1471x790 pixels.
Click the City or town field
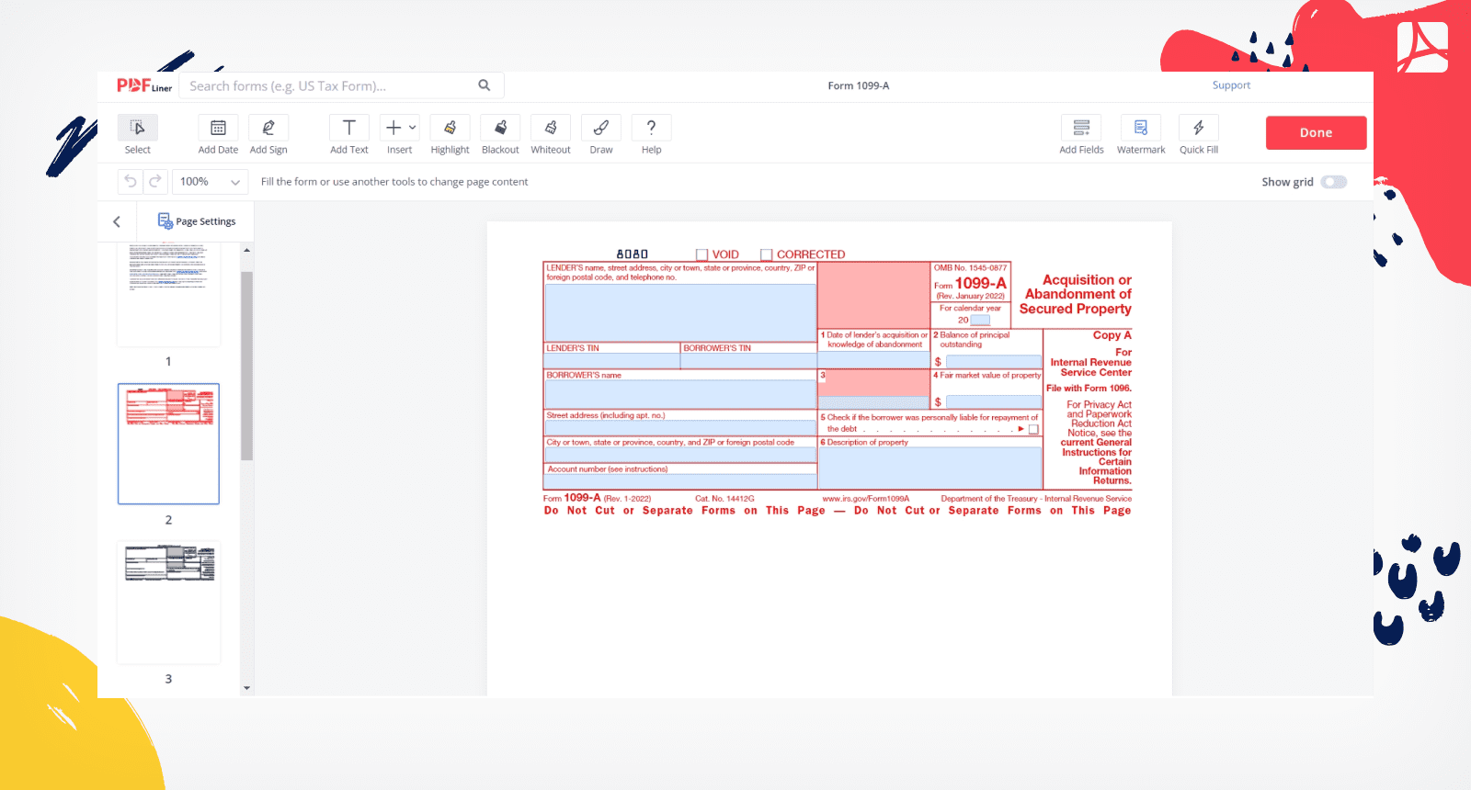(680, 455)
